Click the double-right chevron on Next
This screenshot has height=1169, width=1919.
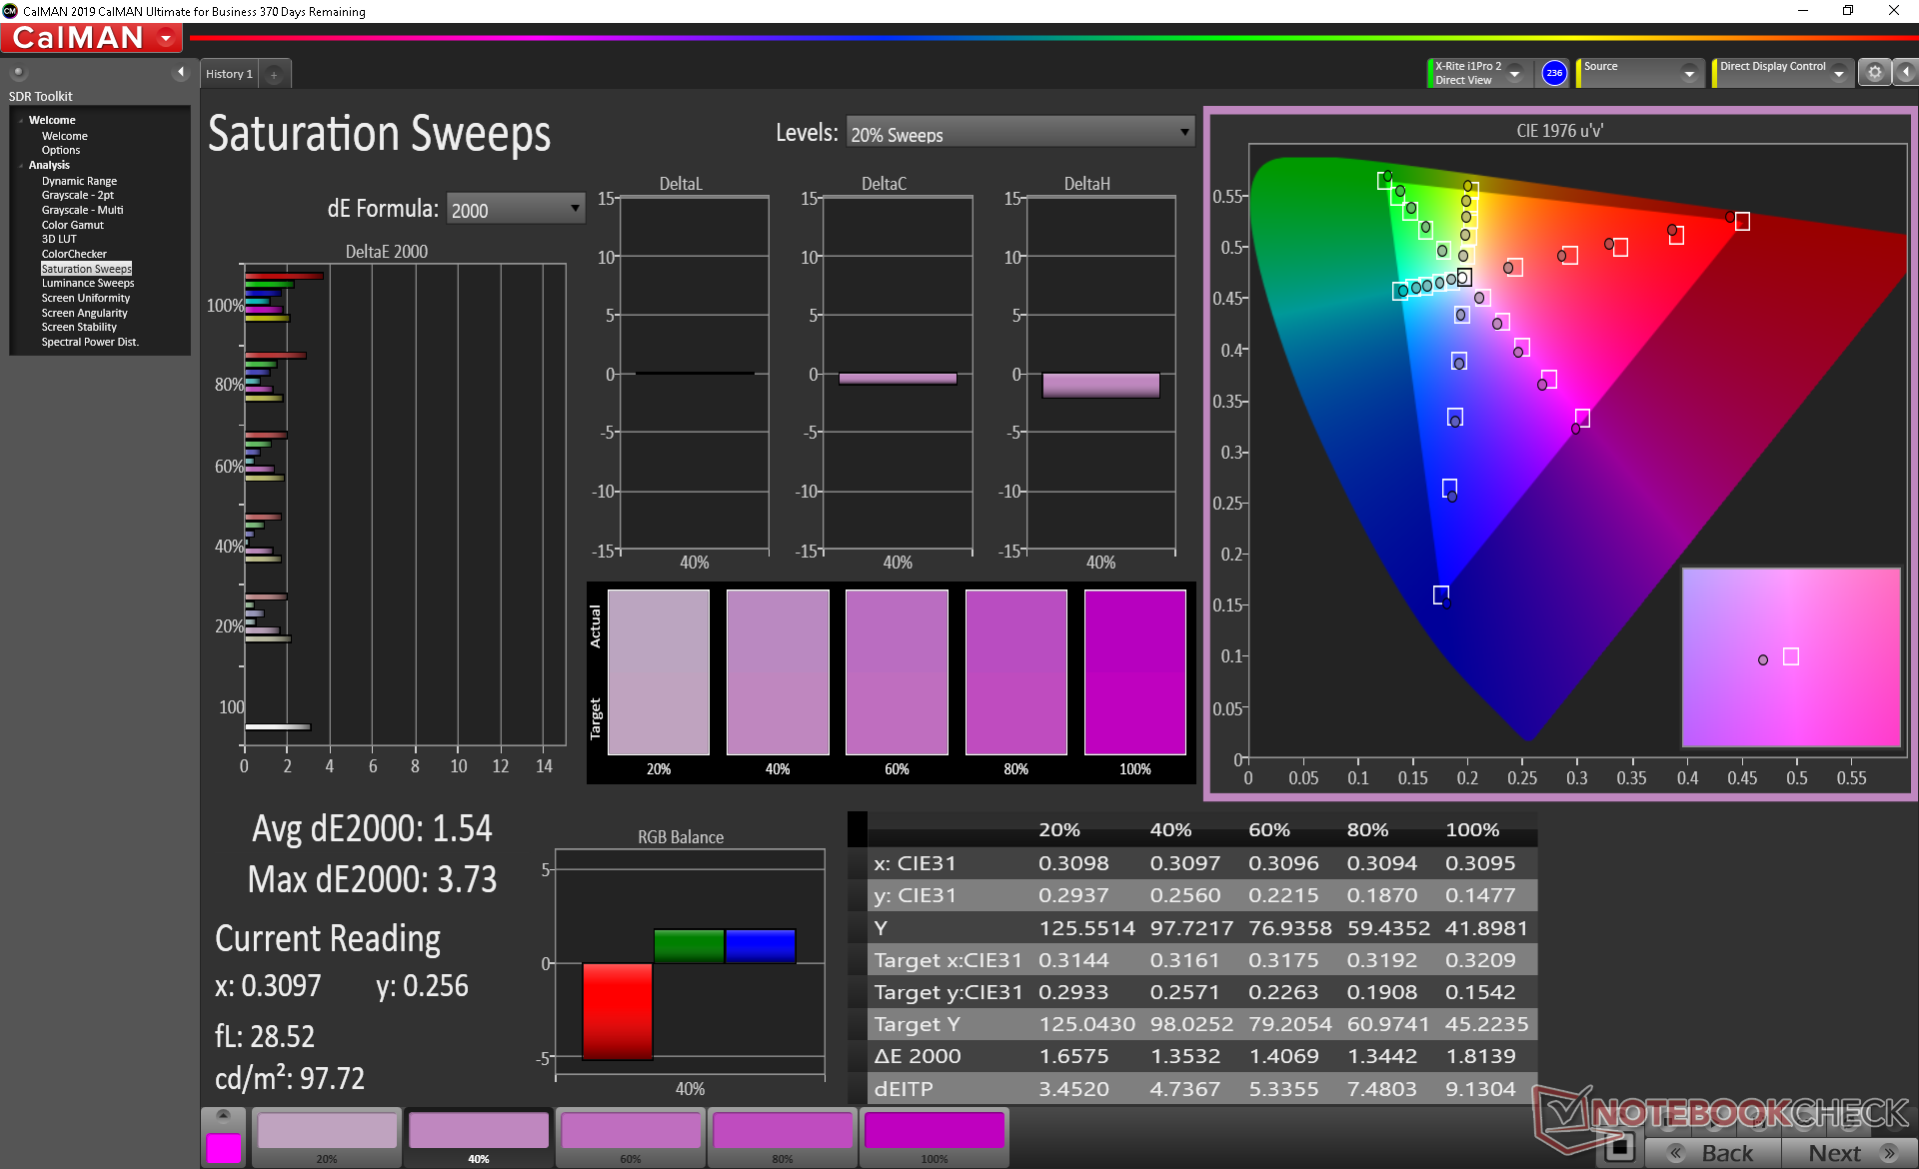[1889, 1153]
